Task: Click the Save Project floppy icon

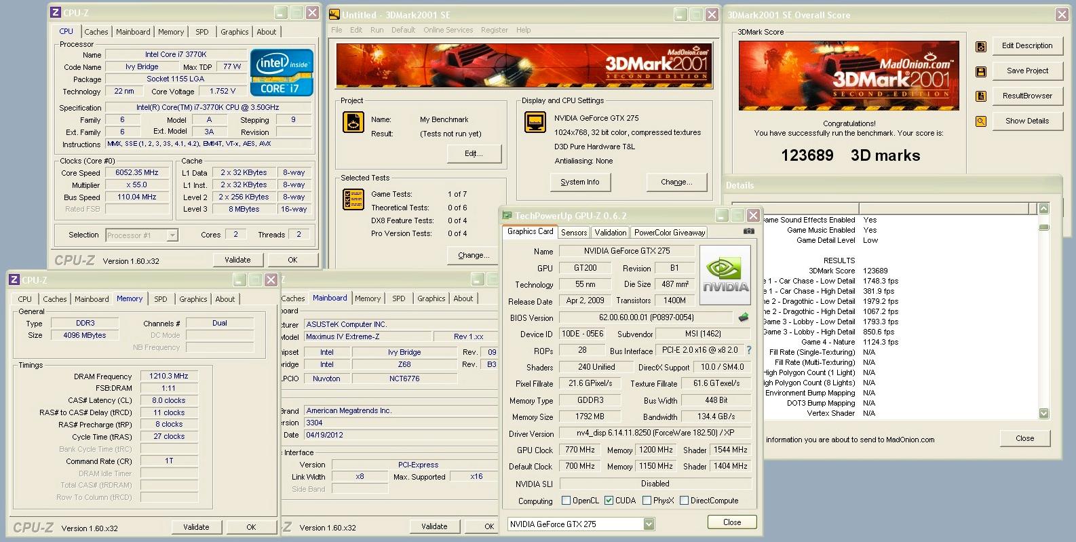Action: 980,71
